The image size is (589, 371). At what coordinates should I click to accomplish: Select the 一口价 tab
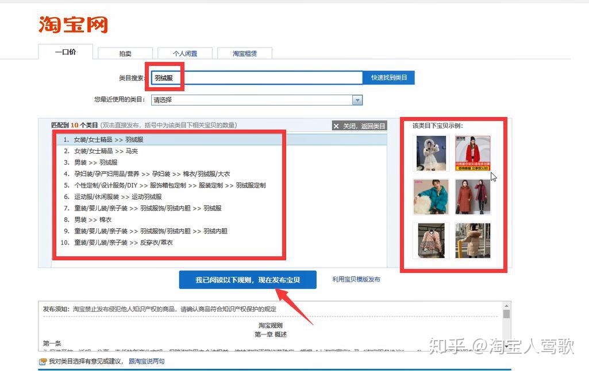[66, 51]
